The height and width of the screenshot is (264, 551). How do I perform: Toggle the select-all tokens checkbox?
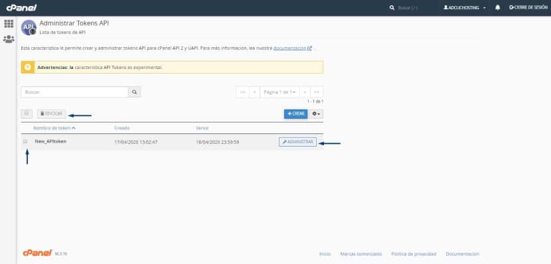click(x=27, y=113)
